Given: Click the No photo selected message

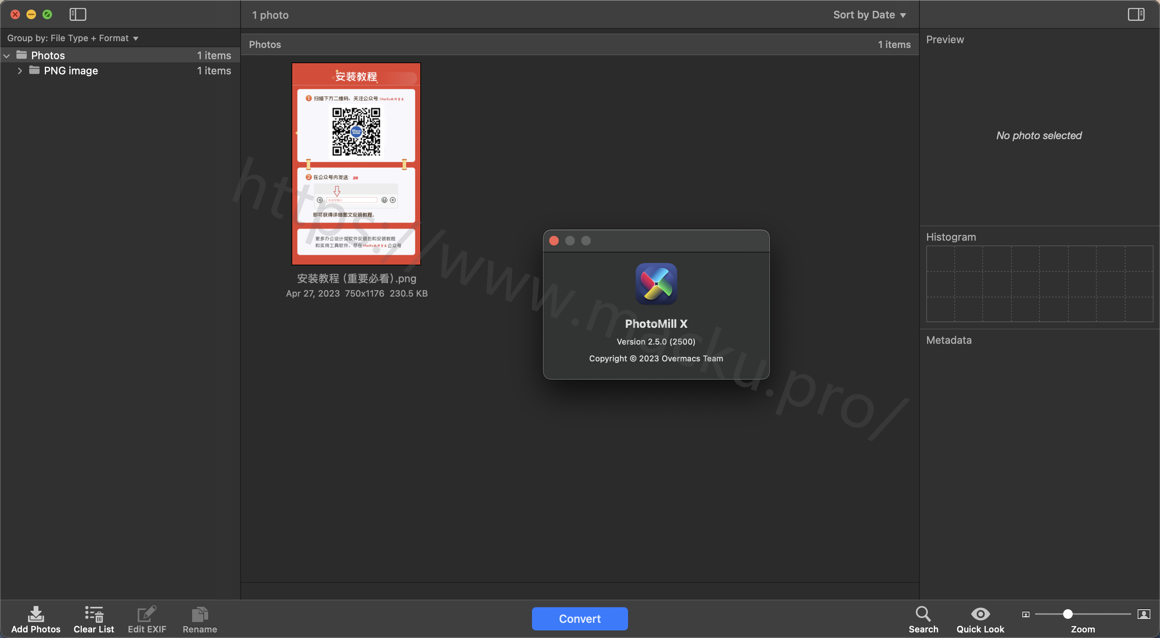Looking at the screenshot, I should point(1038,136).
